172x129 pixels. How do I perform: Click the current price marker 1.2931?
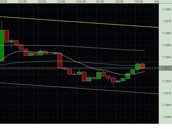[165, 68]
